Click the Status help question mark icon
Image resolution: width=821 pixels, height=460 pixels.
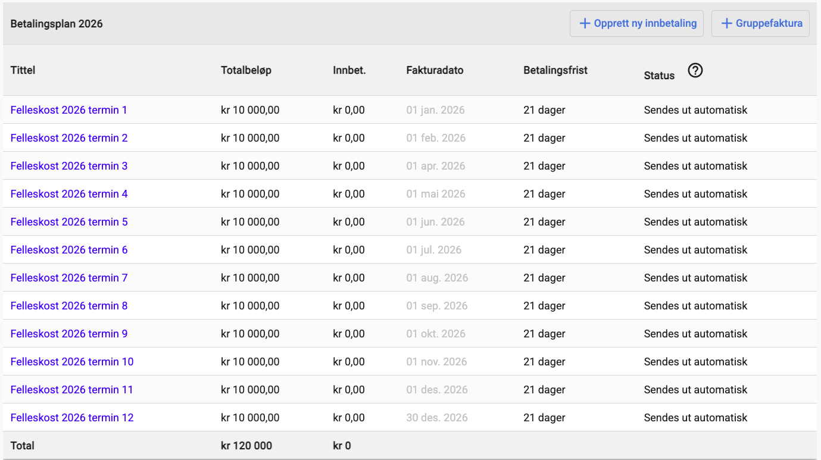click(x=695, y=71)
